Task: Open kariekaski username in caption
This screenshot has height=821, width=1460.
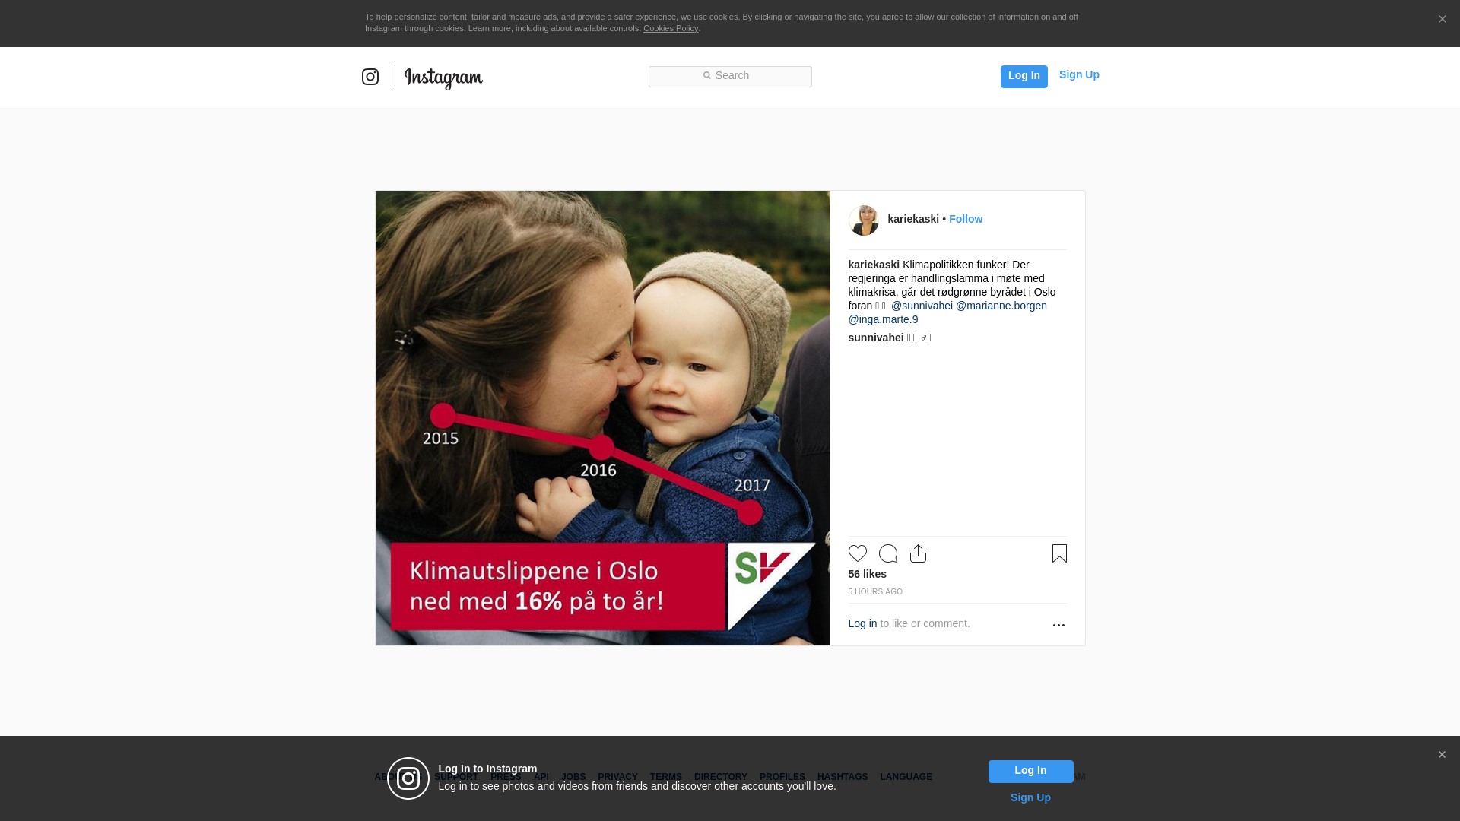Action: tap(874, 265)
